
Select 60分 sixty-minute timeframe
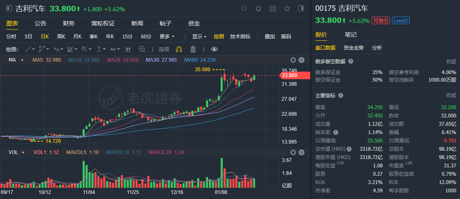pyautogui.click(x=146, y=37)
